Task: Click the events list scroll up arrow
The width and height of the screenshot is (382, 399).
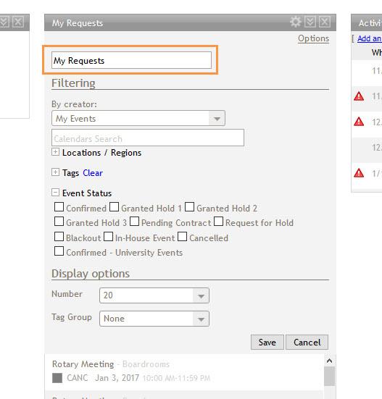Action: pyautogui.click(x=329, y=361)
